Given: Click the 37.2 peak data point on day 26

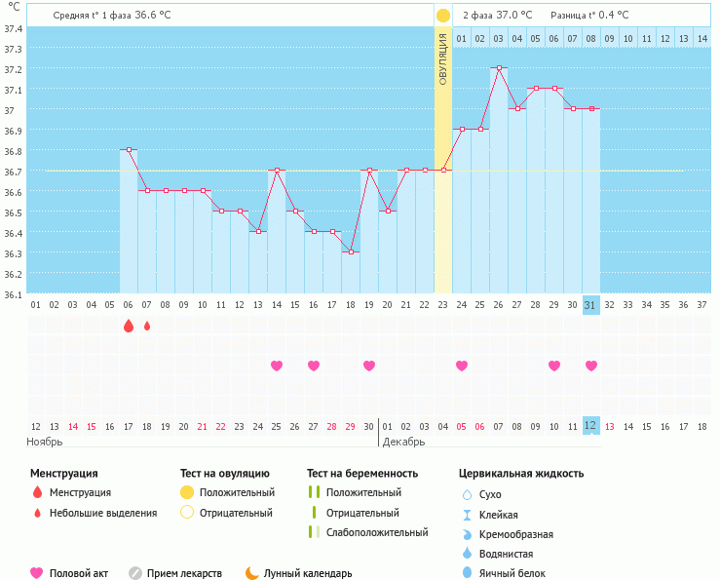Looking at the screenshot, I should (499, 68).
